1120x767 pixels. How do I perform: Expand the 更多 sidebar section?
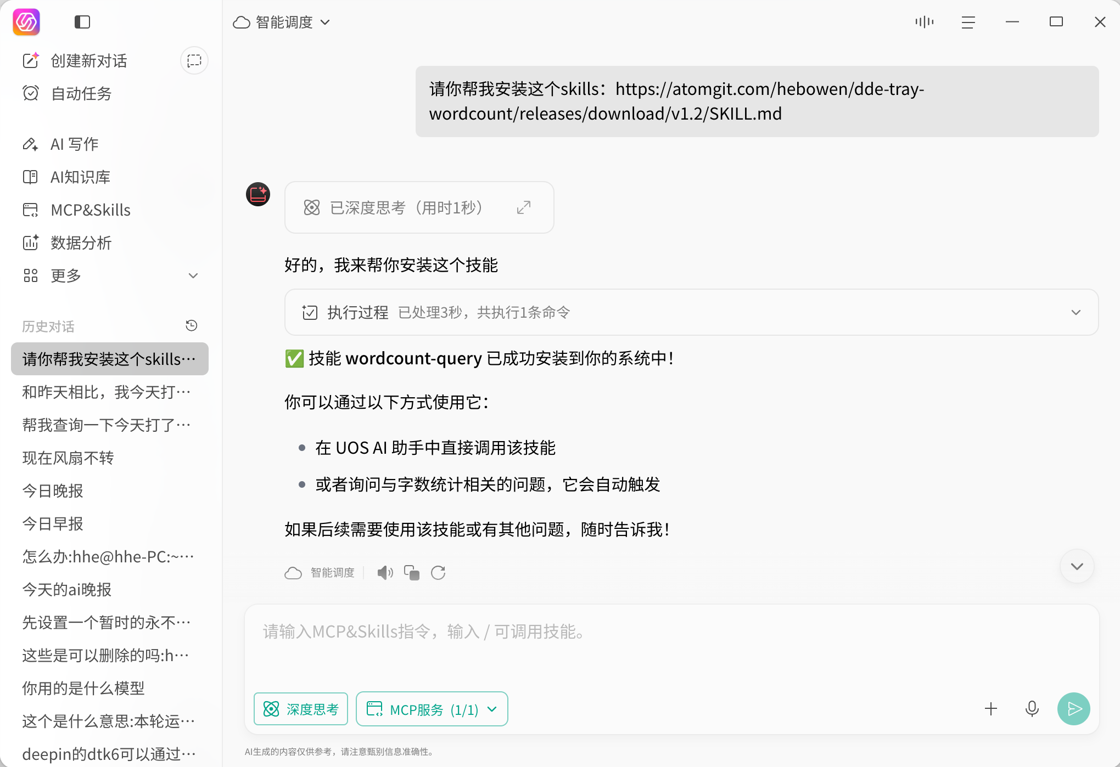tap(110, 275)
